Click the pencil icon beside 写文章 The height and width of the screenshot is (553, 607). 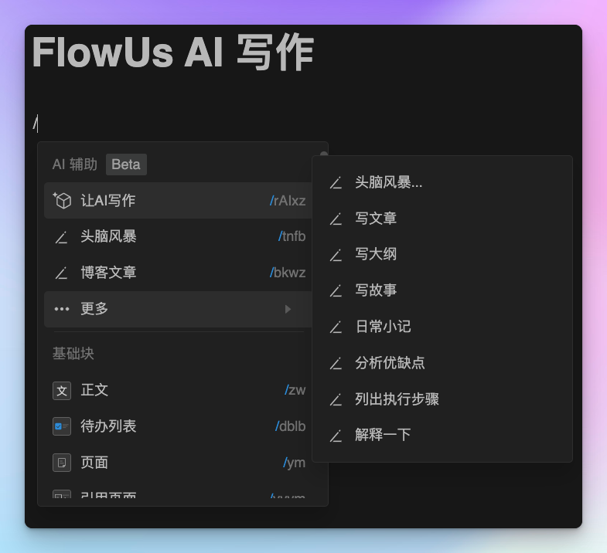point(336,219)
